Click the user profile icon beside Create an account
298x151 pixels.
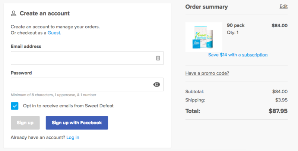click(14, 13)
